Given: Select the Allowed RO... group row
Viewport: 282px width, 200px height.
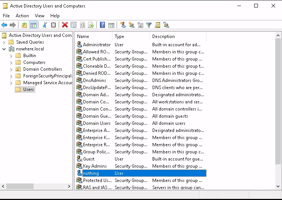Looking at the screenshot, I should pyautogui.click(x=141, y=52).
